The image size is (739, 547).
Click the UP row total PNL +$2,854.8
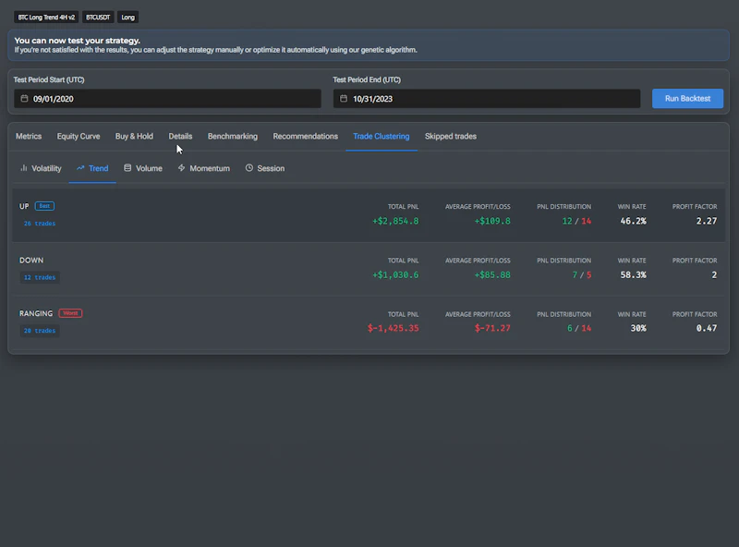(x=395, y=221)
